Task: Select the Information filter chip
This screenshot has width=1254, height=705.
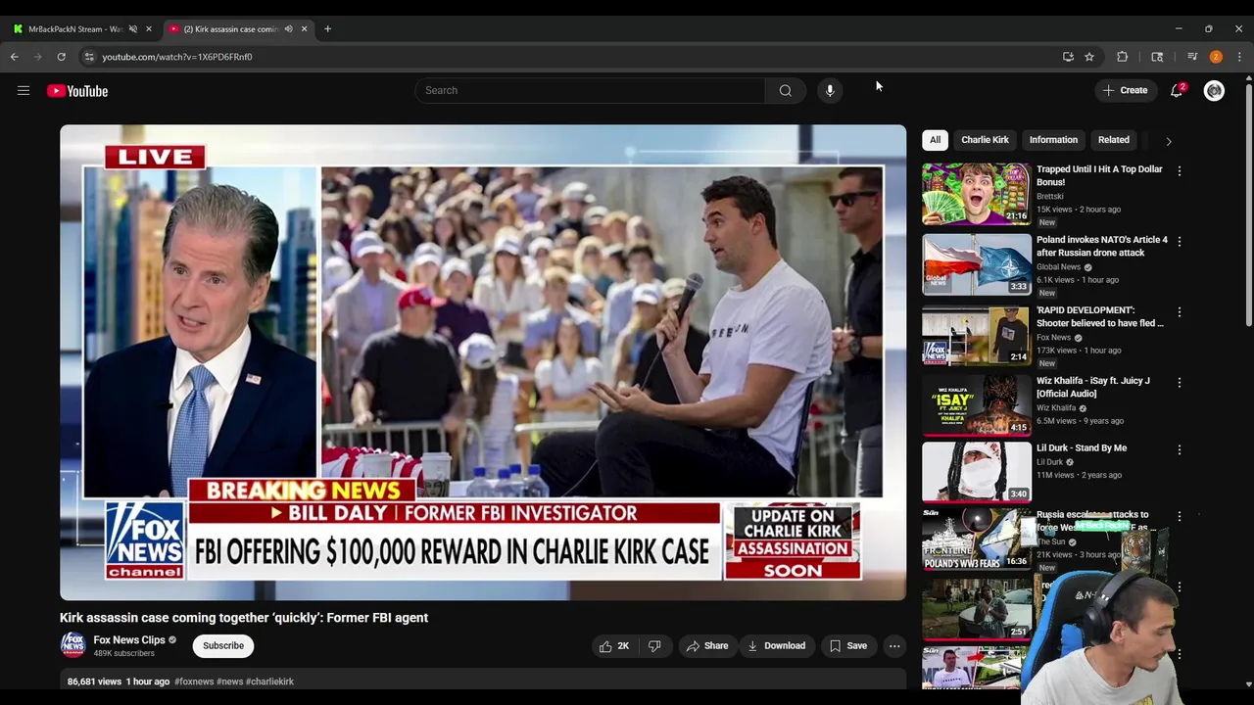Action: (x=1053, y=140)
